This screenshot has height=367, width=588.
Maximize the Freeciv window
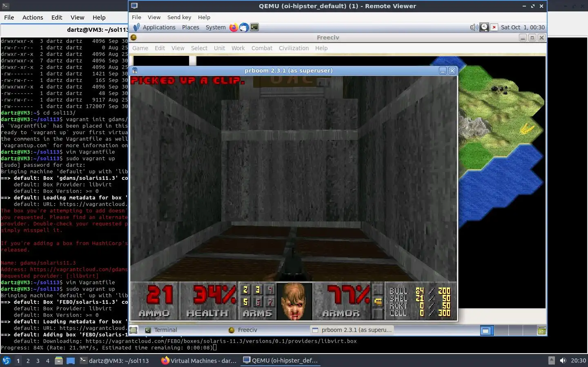pos(532,38)
